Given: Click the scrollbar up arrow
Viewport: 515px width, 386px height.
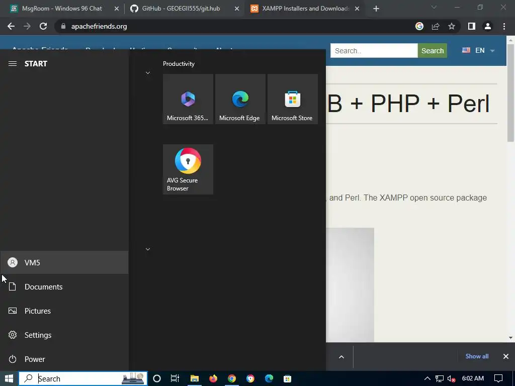Looking at the screenshot, I should 510,40.
